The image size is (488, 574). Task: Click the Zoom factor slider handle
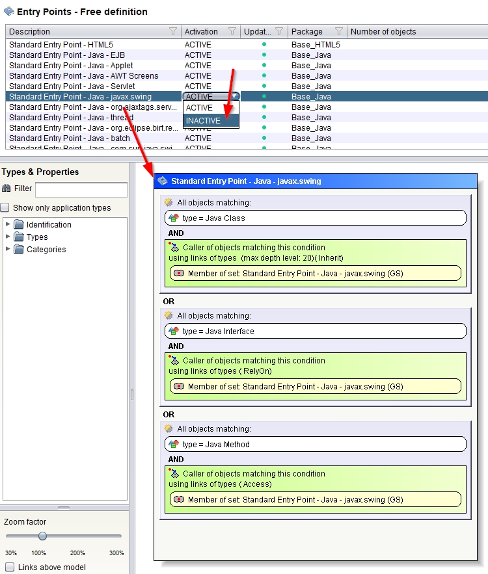click(x=42, y=536)
